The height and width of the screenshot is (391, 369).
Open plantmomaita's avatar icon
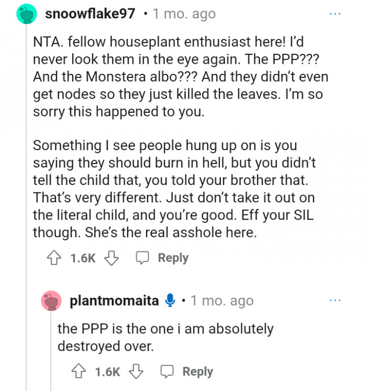(52, 301)
